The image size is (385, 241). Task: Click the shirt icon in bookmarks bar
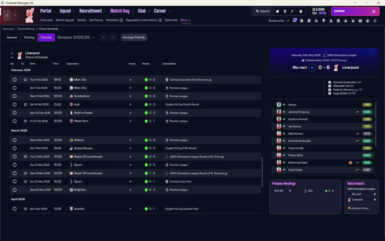302,21
